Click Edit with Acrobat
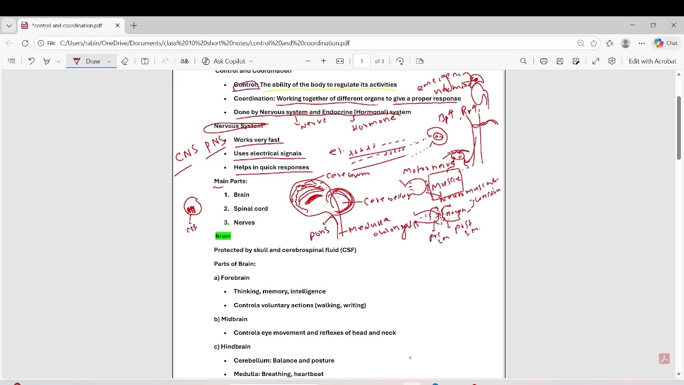Image resolution: width=684 pixels, height=385 pixels. point(652,61)
